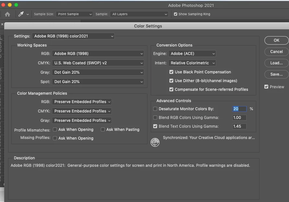This screenshot has width=289, height=202.
Task: Open the Eyedropper tool preset picker arrow
Action: 28,14
